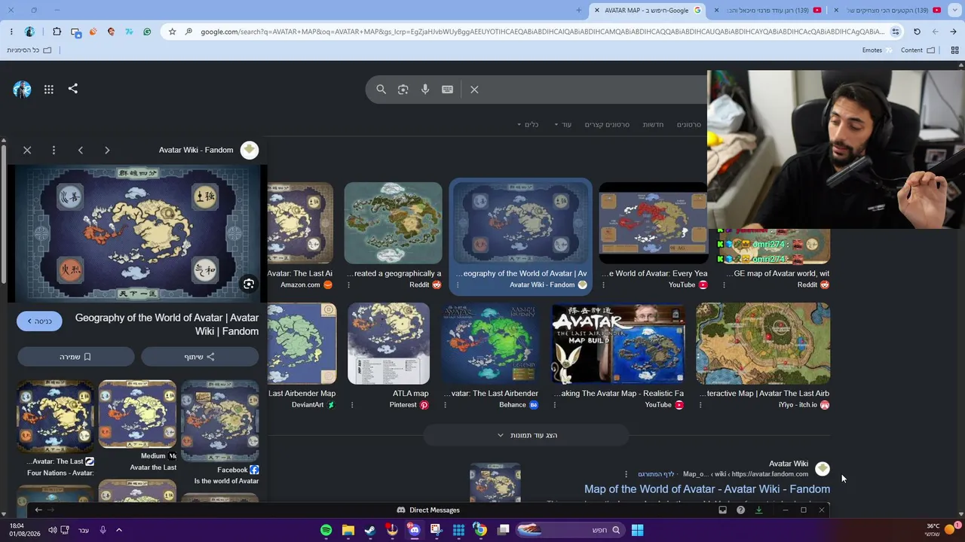
Task: Start voice search with the microphone
Action: click(425, 90)
